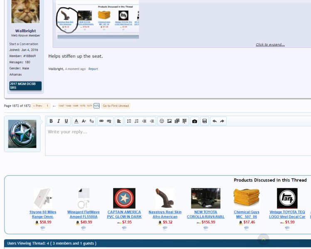Click the $58.99 Amazon price
This screenshot has height=249, width=311.
click(x=45, y=222)
